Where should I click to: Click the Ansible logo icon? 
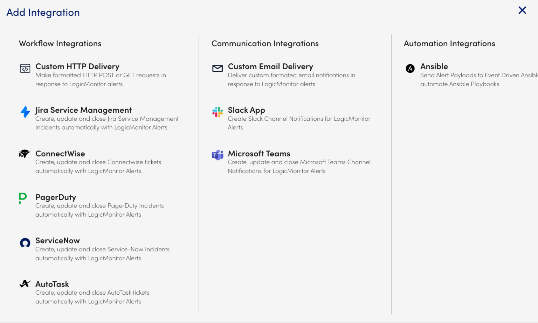(410, 69)
